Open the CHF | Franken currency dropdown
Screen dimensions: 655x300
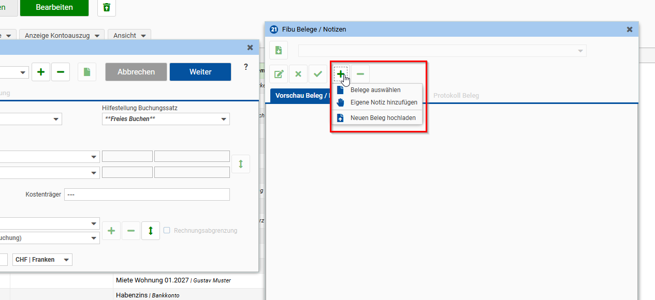pos(42,260)
